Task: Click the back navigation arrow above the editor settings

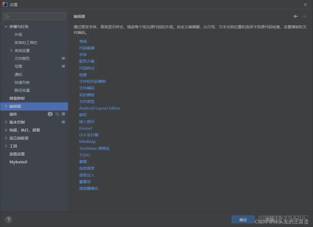Action: (296, 16)
